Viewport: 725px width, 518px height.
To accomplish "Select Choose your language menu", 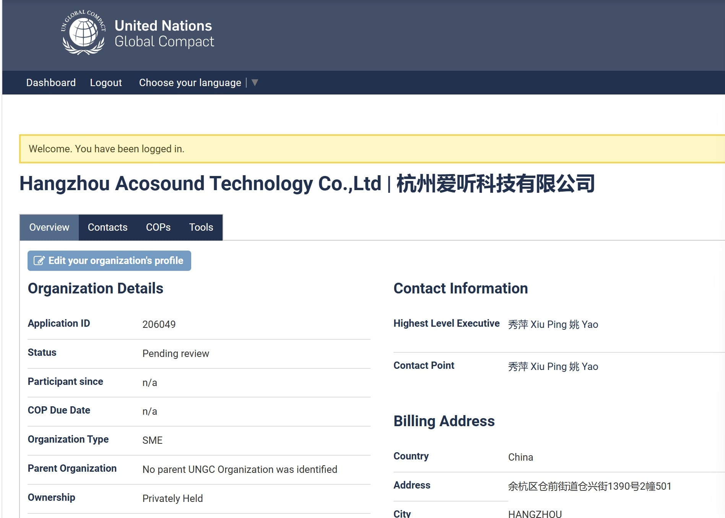I will click(x=190, y=83).
